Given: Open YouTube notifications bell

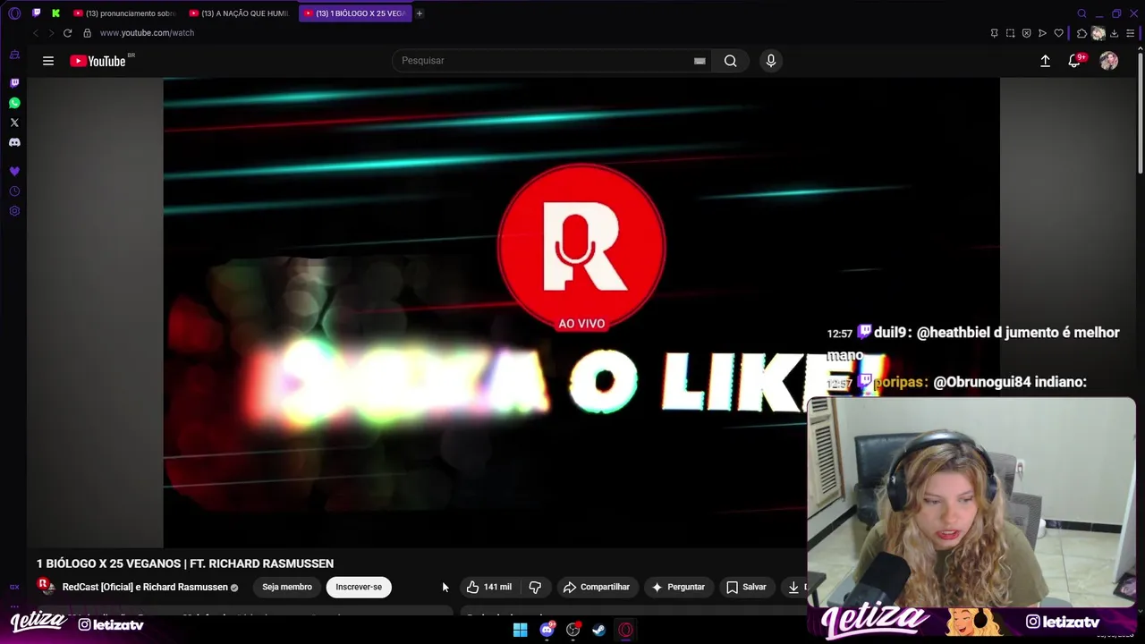Looking at the screenshot, I should point(1074,61).
